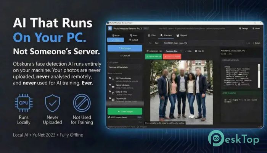
Task: Click the Camera & Lens camera icon
Action: pos(113,86)
